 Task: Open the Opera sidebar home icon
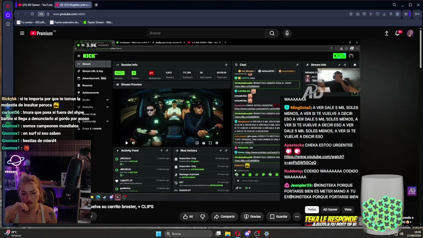pos(8,15)
